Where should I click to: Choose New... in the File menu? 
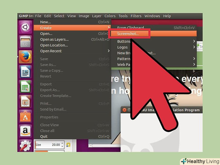coord(72,22)
